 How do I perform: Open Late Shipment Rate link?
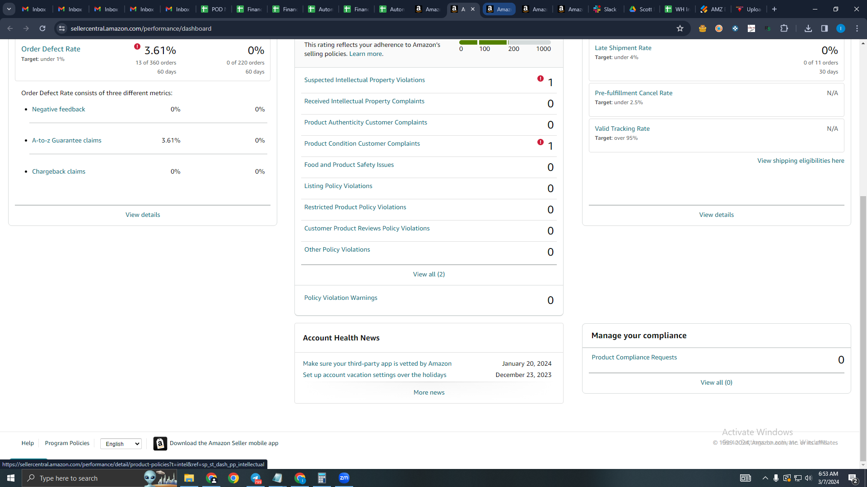coord(623,48)
